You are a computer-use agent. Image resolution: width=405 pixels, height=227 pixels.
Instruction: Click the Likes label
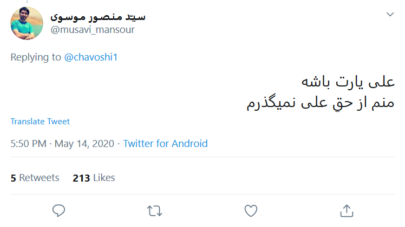click(x=103, y=178)
